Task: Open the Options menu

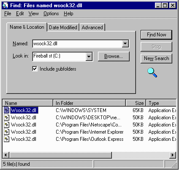Action: click(51, 14)
